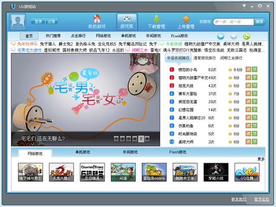Select the 点击排行 tab
Screen dimensions: 276x207
click(78, 36)
